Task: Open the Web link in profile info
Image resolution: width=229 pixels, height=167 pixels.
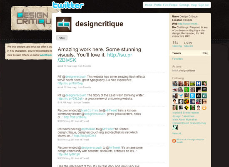Action: 188,24
